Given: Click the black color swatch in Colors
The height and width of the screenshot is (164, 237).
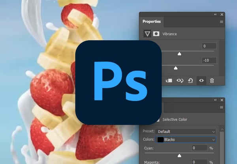Looking at the screenshot, I should click(x=160, y=139).
